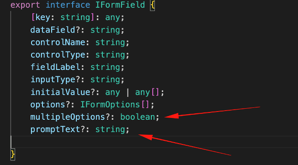Click the closing curly brace
The width and height of the screenshot is (298, 165).
(x=13, y=154)
